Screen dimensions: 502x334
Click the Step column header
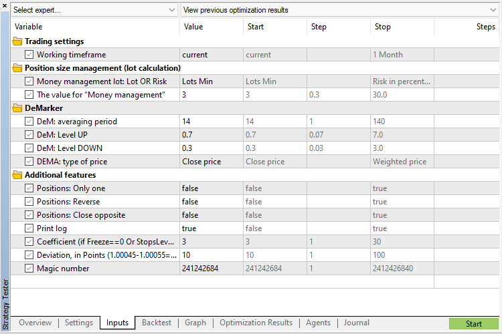tap(339, 27)
